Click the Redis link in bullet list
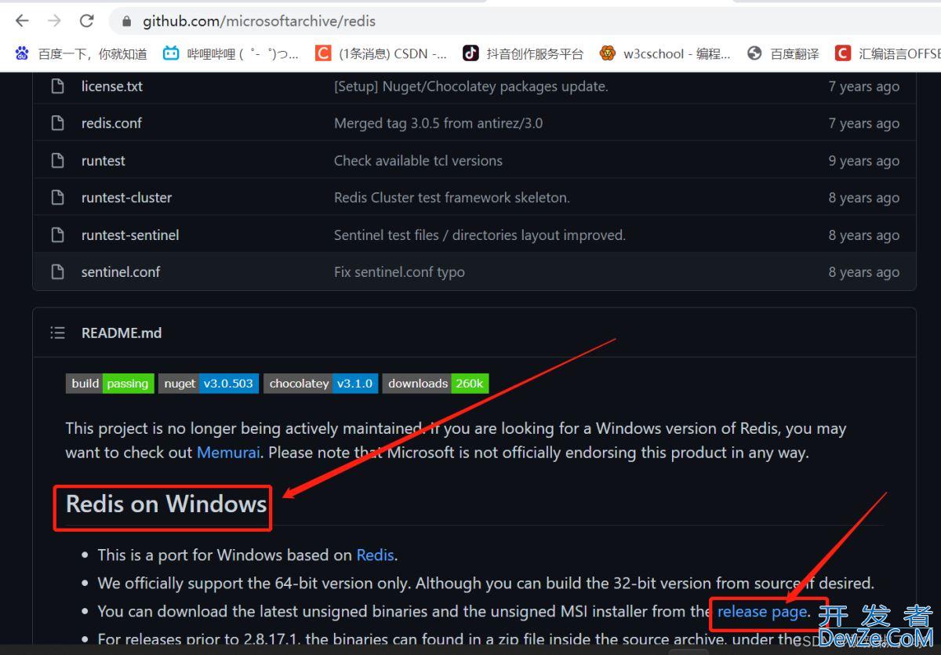Viewport: 941px width, 655px height. click(x=375, y=555)
